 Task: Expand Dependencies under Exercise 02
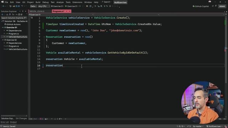click(4, 43)
